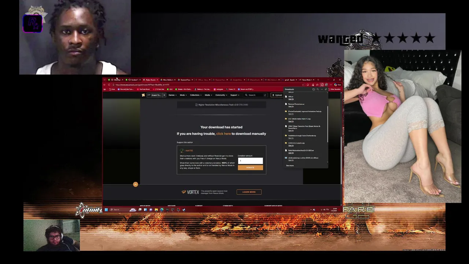Screen dimensions: 469x264
Task: Click the Vortex LEARN MORE button
Action: [x=249, y=192]
